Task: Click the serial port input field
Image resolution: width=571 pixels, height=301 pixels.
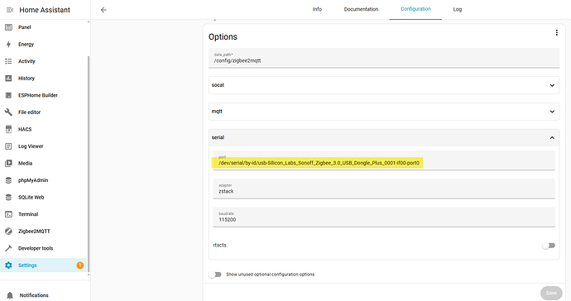Action: (384, 160)
